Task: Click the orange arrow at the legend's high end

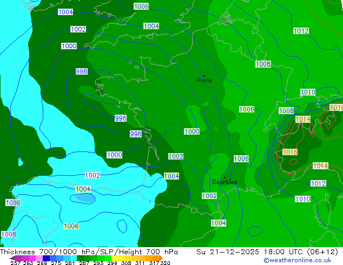Action: pos(161,258)
